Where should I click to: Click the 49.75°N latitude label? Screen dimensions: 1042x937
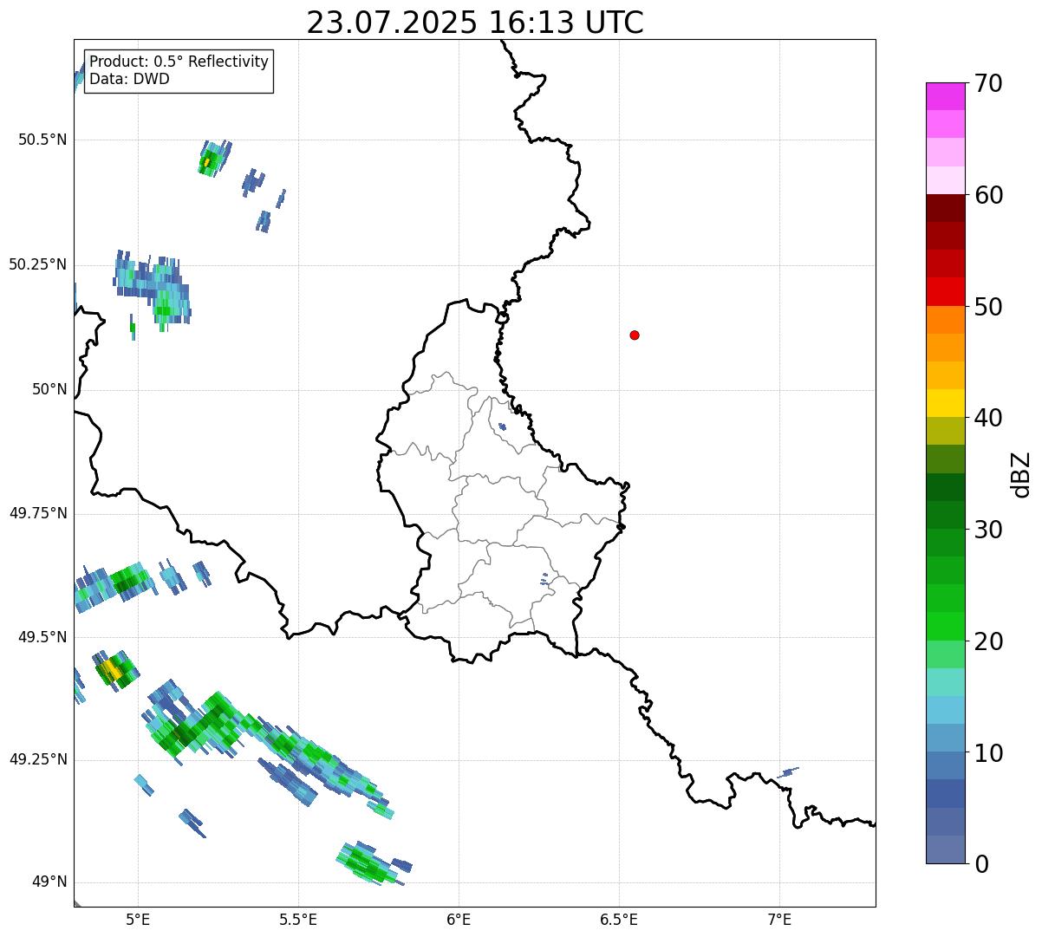coord(38,514)
